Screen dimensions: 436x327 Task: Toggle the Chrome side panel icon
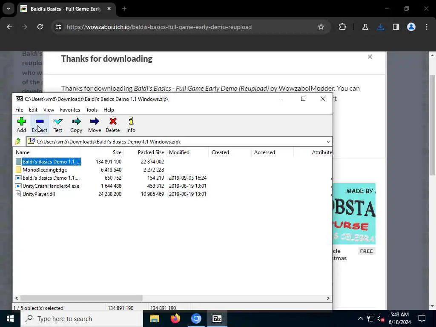pos(396,27)
